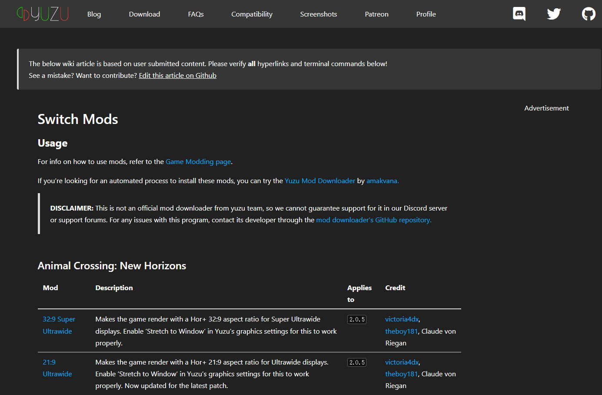Open theboy181 credit in 21:9 row
Image resolution: width=602 pixels, height=395 pixels.
401,374
